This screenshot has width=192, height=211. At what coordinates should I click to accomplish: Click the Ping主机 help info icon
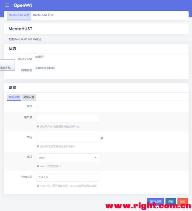[x=38, y=186]
